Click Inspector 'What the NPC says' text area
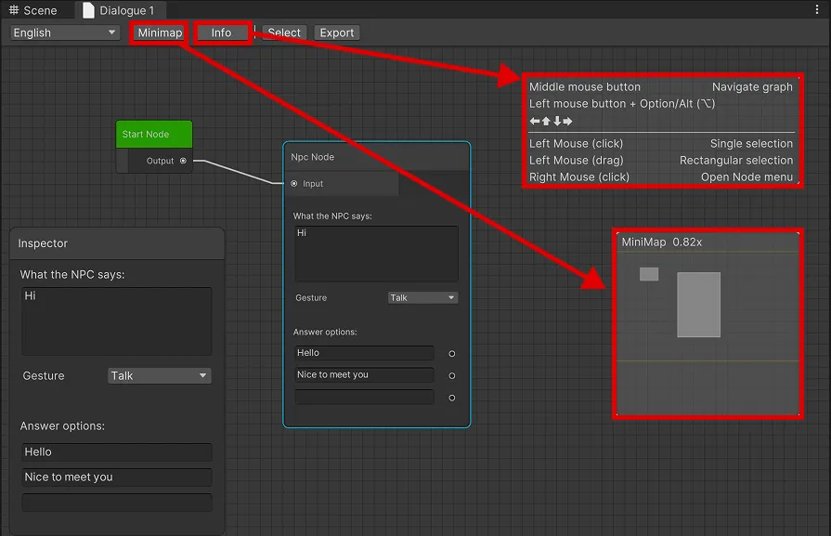 (117, 321)
